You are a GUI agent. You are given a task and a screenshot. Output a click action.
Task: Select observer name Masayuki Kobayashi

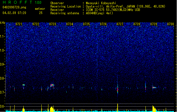(x=101, y=3)
